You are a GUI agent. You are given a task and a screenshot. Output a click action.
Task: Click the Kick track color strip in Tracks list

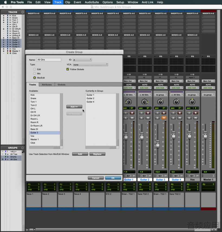click(8, 15)
